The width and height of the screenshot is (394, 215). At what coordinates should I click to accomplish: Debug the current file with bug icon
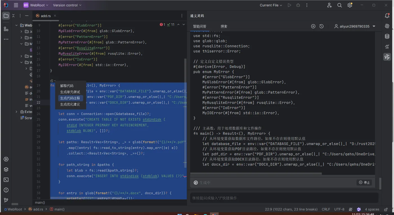(298, 5)
